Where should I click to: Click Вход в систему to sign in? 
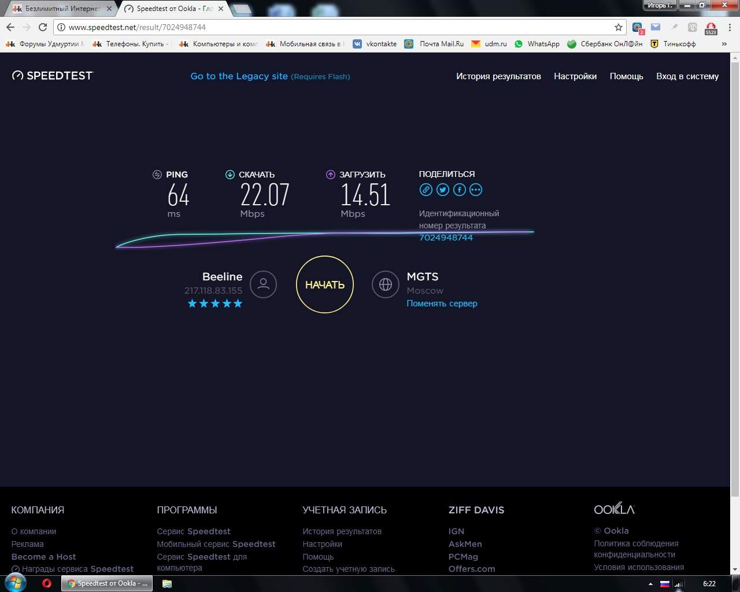687,76
